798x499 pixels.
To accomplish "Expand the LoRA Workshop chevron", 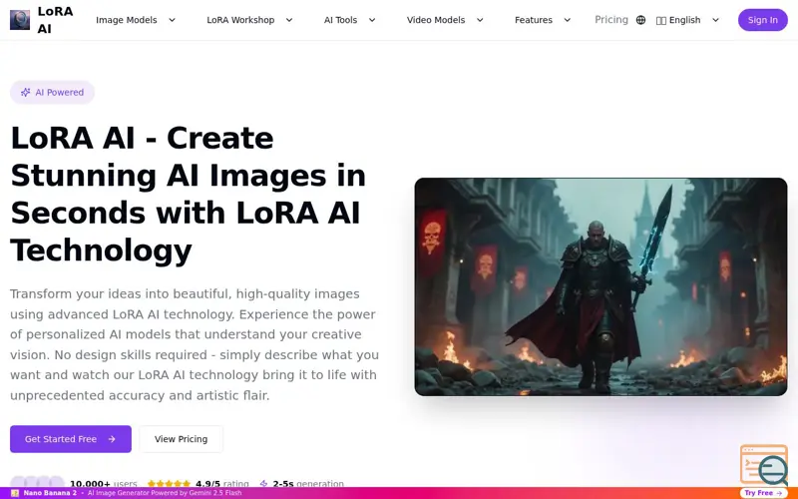I will [x=289, y=20].
